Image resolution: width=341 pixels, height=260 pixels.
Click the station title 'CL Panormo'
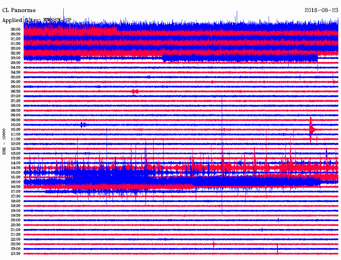pos(19,10)
